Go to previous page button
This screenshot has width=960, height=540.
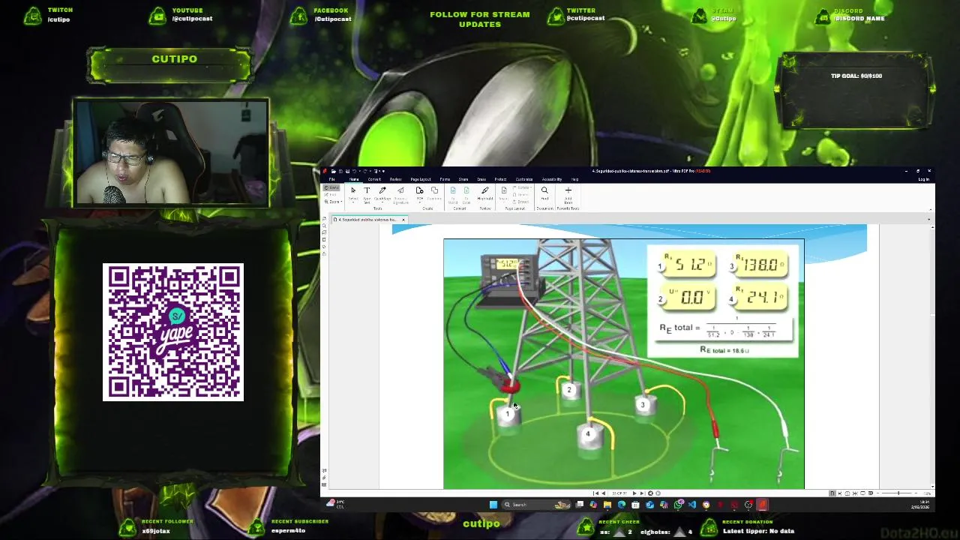point(603,493)
